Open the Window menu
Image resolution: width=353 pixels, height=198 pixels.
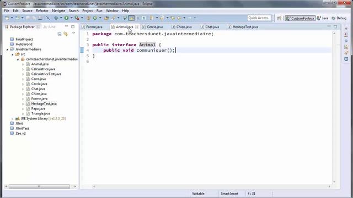tap(112, 10)
